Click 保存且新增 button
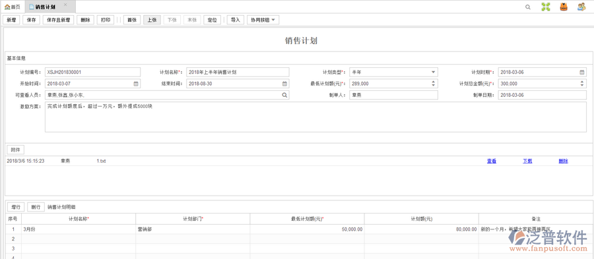The width and height of the screenshot is (594, 259). (58, 20)
